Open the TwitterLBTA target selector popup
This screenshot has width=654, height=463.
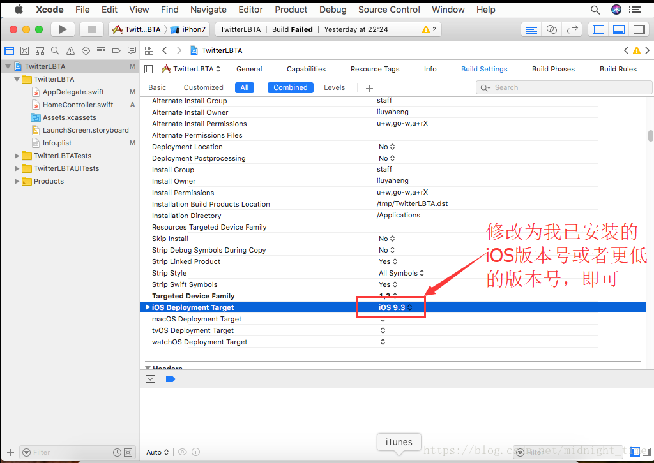[x=192, y=69]
